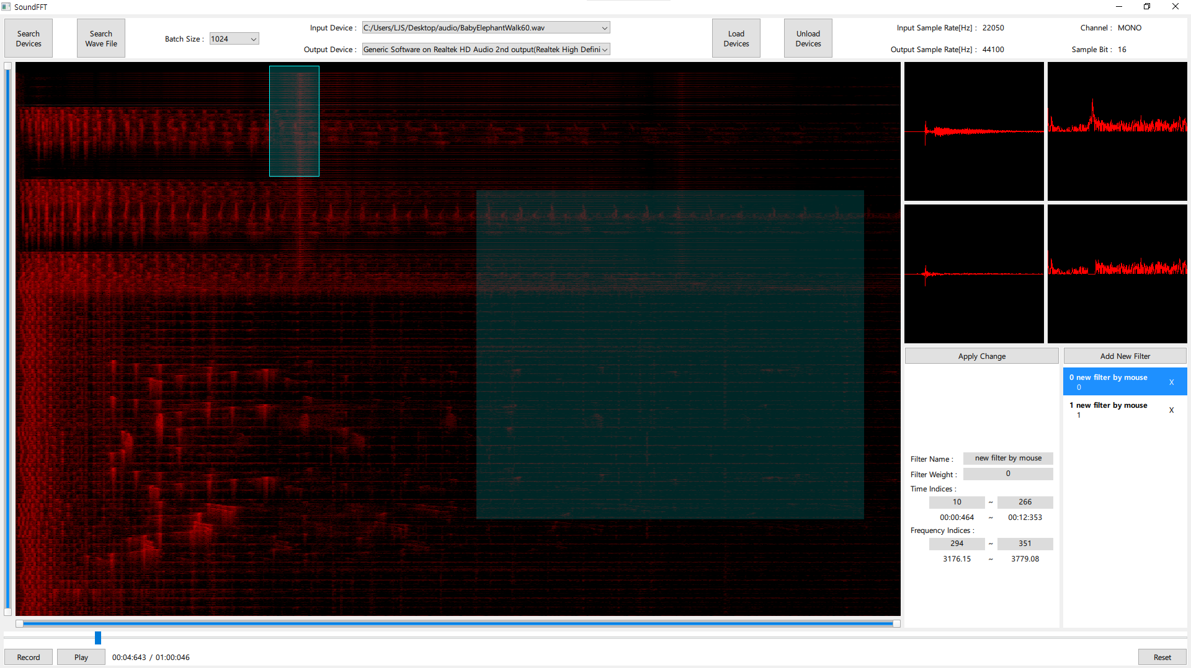Image resolution: width=1191 pixels, height=668 pixels.
Task: Click the bottom-right spectrum graph panel
Action: 1117,274
